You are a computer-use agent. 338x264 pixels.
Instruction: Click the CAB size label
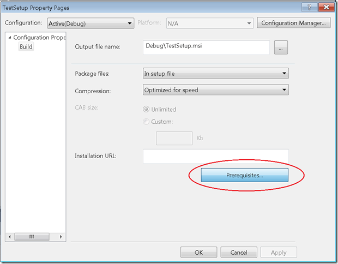(87, 107)
